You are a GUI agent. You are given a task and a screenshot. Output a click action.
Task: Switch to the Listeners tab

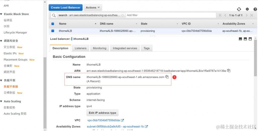coord(80,48)
